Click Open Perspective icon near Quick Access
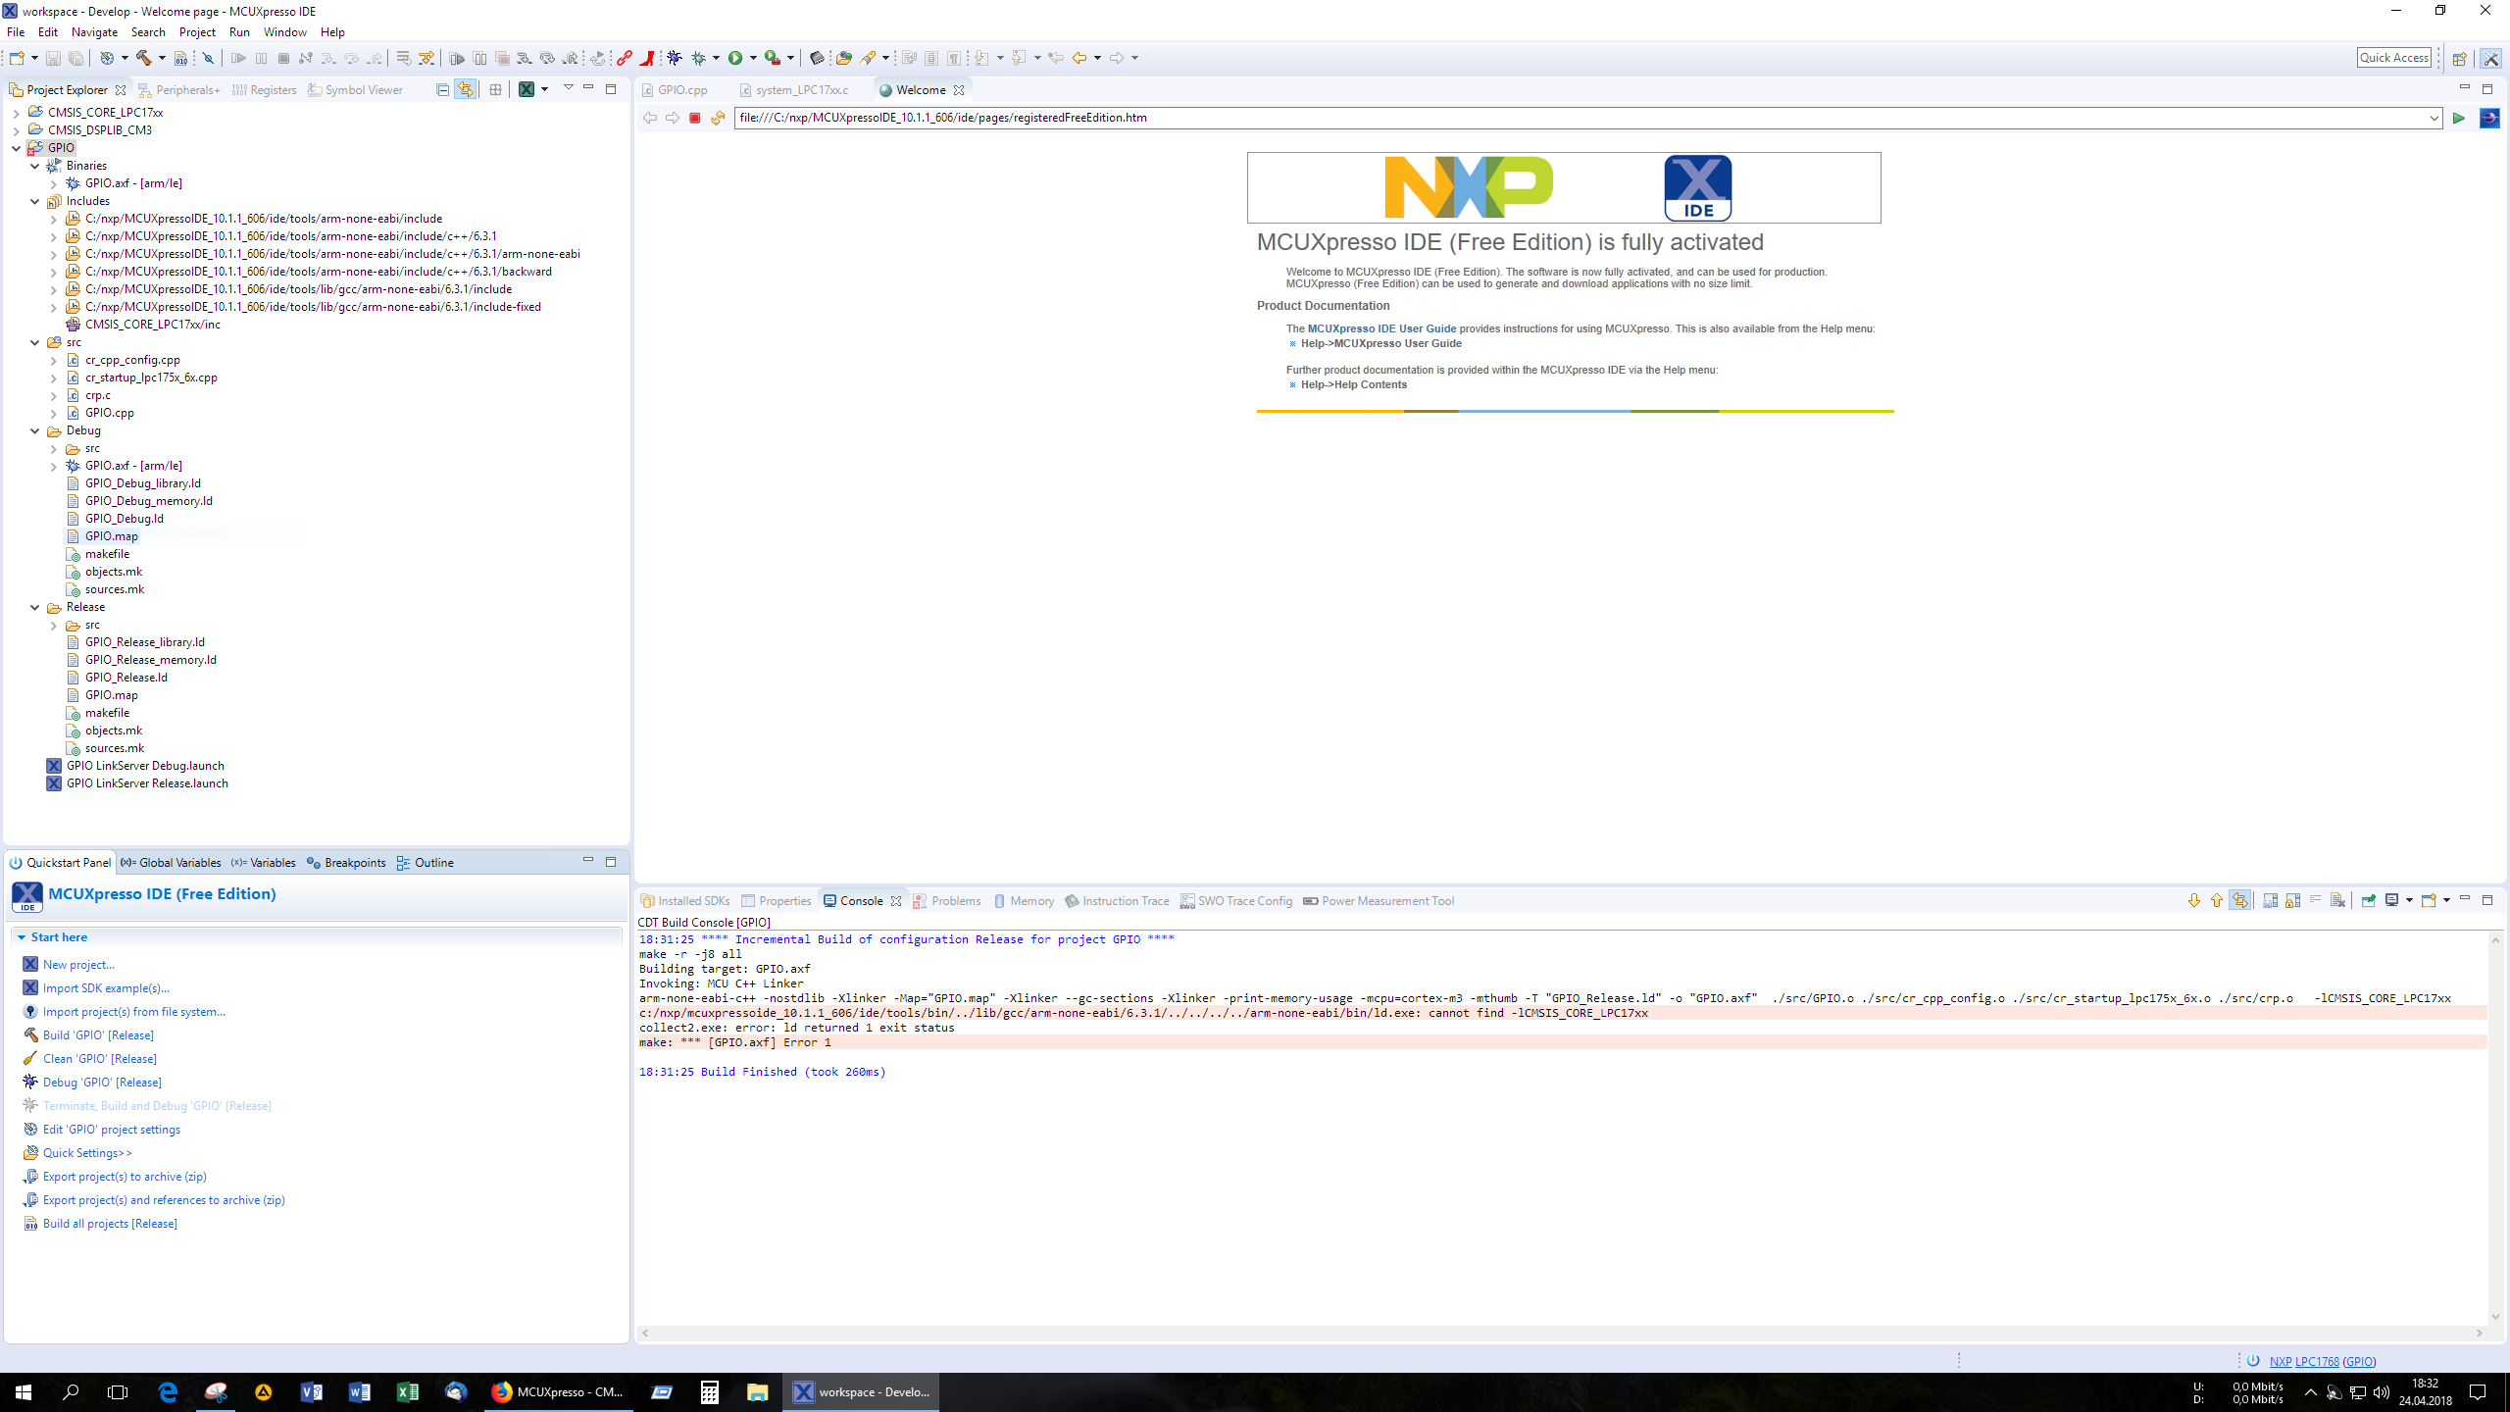The width and height of the screenshot is (2510, 1412). 2460,58
